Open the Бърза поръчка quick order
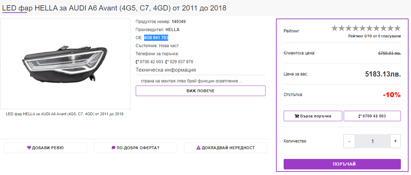The image size is (411, 175). point(313,116)
